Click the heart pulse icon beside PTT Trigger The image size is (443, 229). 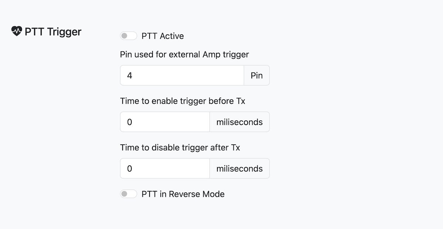click(17, 31)
